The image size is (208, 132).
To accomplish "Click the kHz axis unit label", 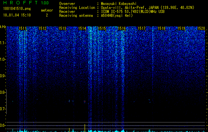I will tap(3, 27).
